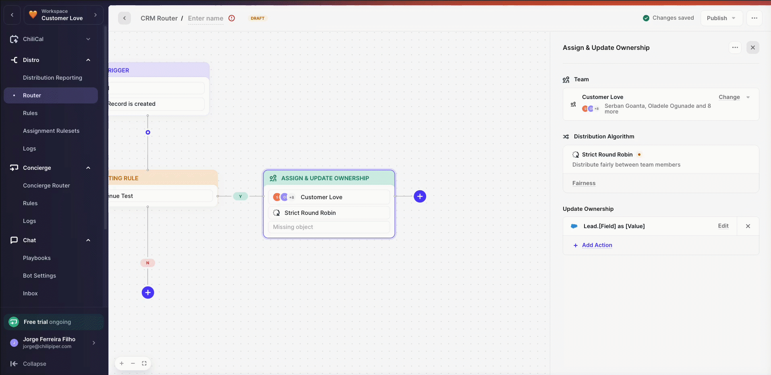Go back from the router editor
771x375 pixels.
[124, 18]
